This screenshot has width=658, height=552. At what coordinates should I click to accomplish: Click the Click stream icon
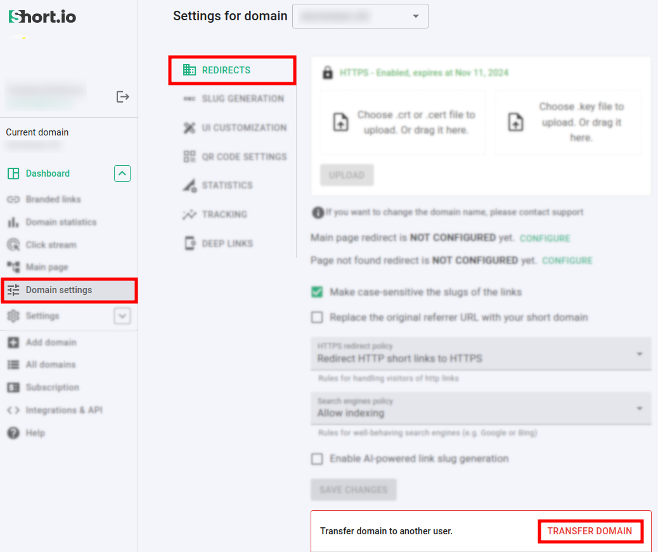(x=13, y=245)
